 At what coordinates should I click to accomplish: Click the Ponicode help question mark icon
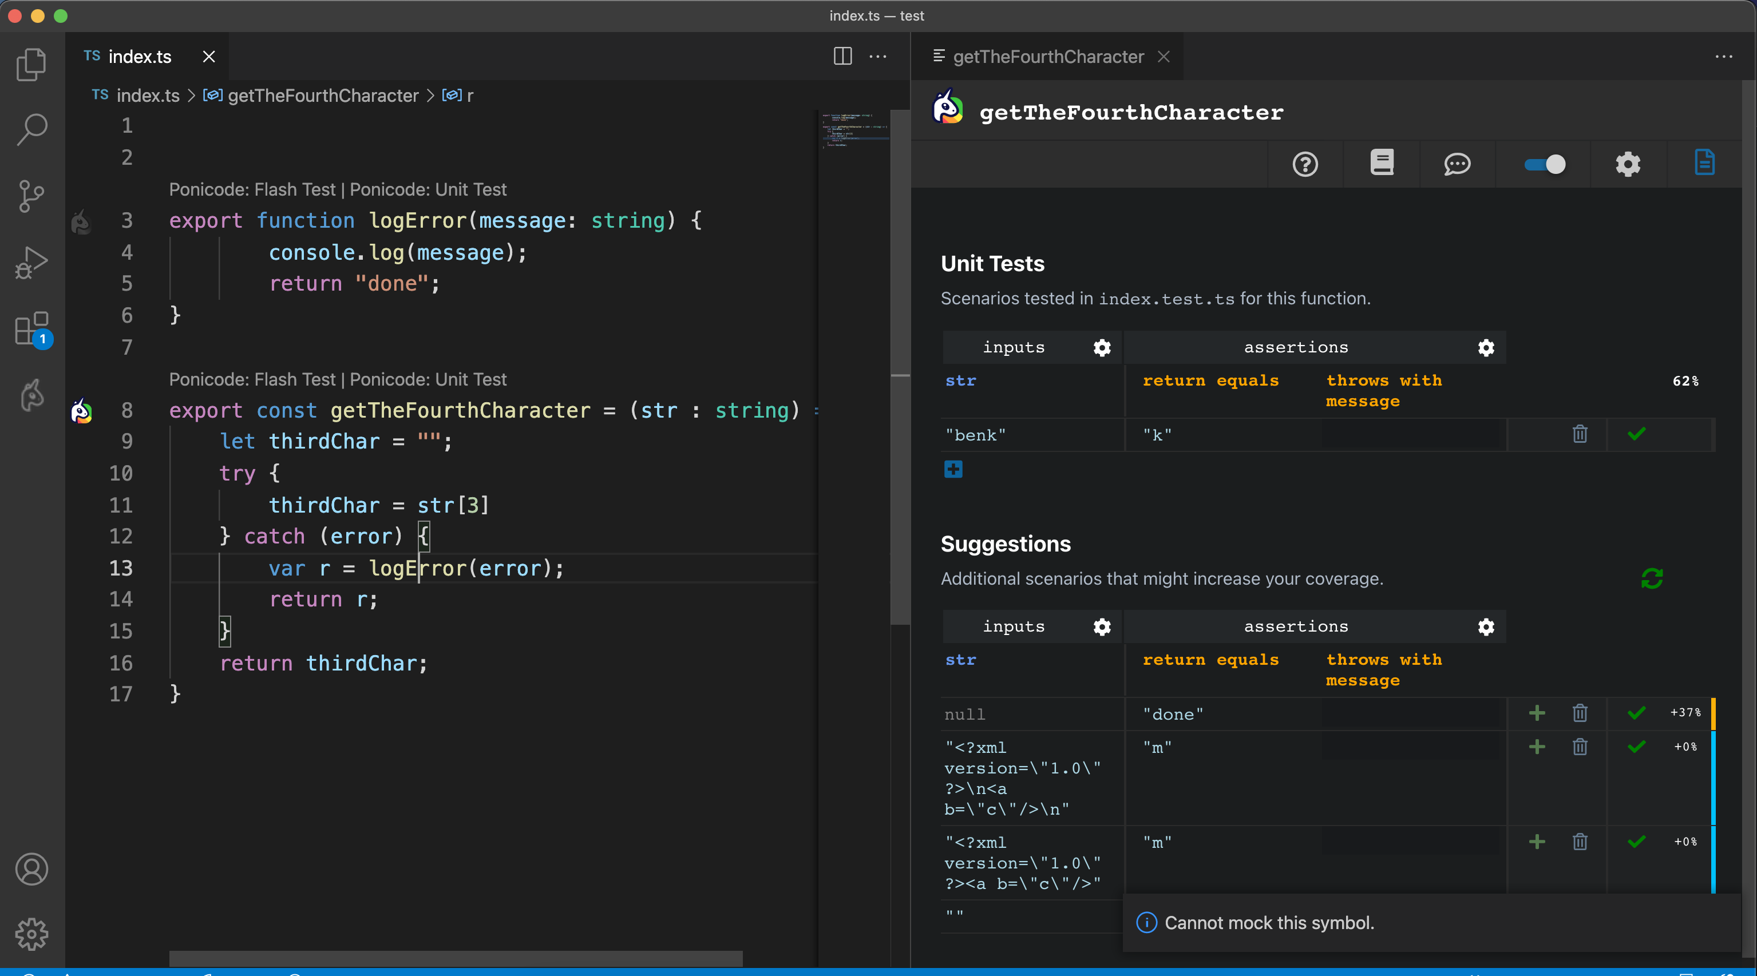(1305, 164)
